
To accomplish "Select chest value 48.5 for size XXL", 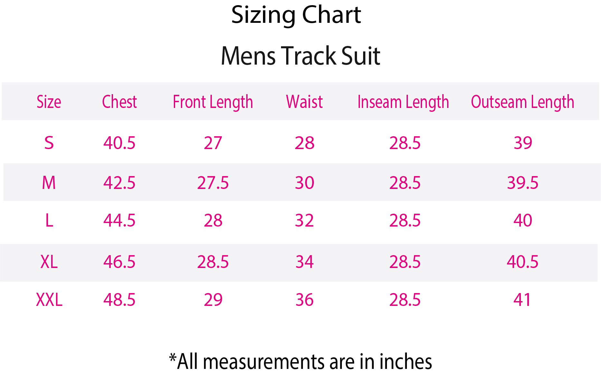I will tap(119, 300).
